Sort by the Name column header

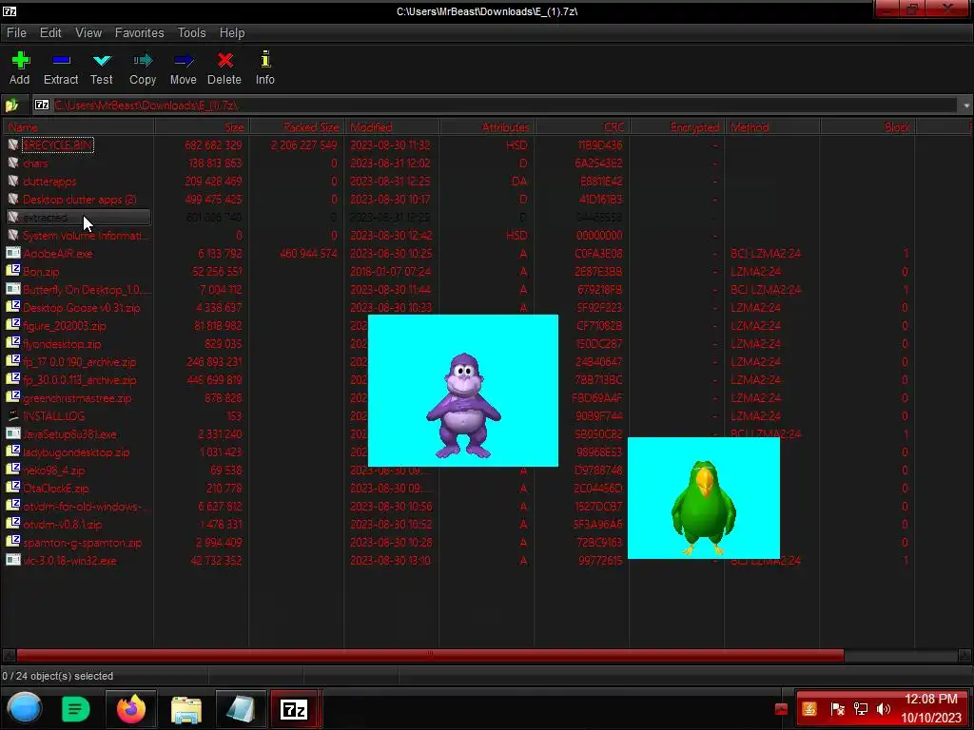(78, 127)
